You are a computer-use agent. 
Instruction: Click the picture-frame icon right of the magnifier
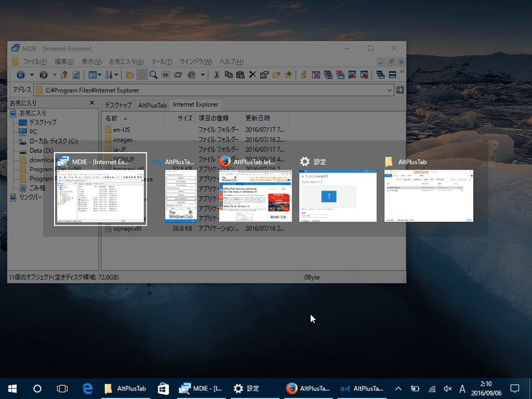pos(165,75)
